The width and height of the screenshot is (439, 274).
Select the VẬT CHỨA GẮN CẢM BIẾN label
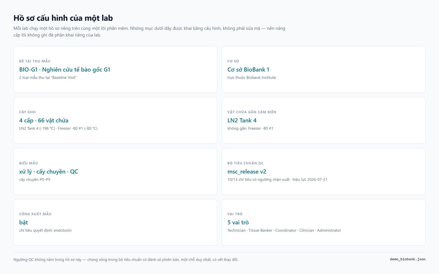pyautogui.click(x=252, y=112)
